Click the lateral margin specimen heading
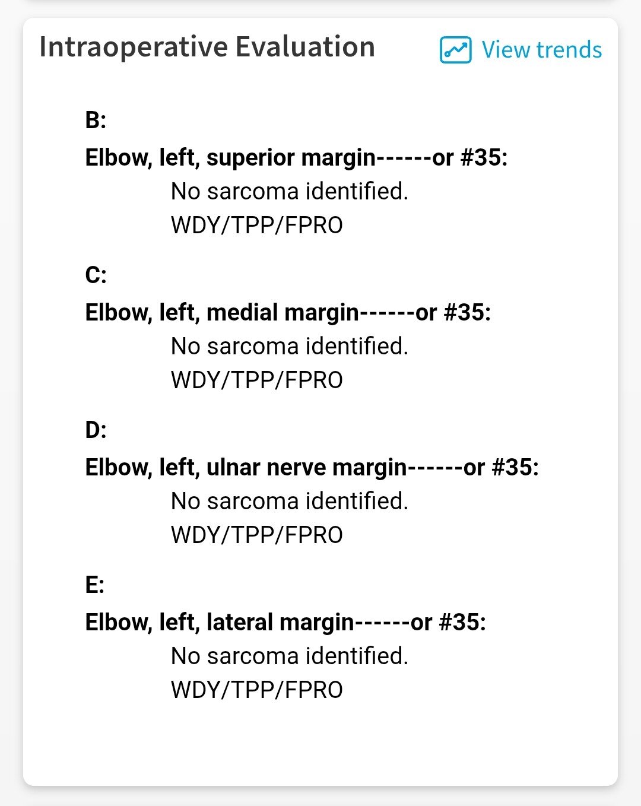The width and height of the screenshot is (641, 806). tap(285, 623)
